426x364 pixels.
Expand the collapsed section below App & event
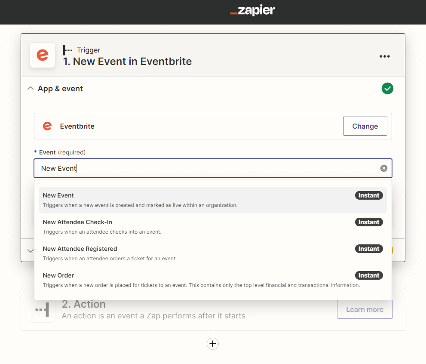(x=31, y=251)
